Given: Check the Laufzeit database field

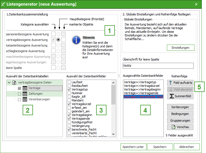Looking at the screenshot, I should 69,82.
